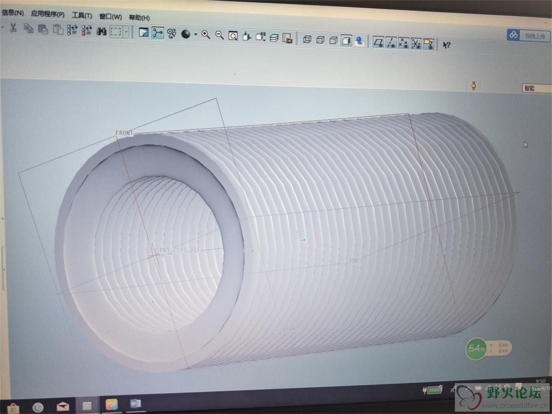Open the 工具(T) menu
Image resolution: width=552 pixels, height=414 pixels.
pyautogui.click(x=82, y=15)
